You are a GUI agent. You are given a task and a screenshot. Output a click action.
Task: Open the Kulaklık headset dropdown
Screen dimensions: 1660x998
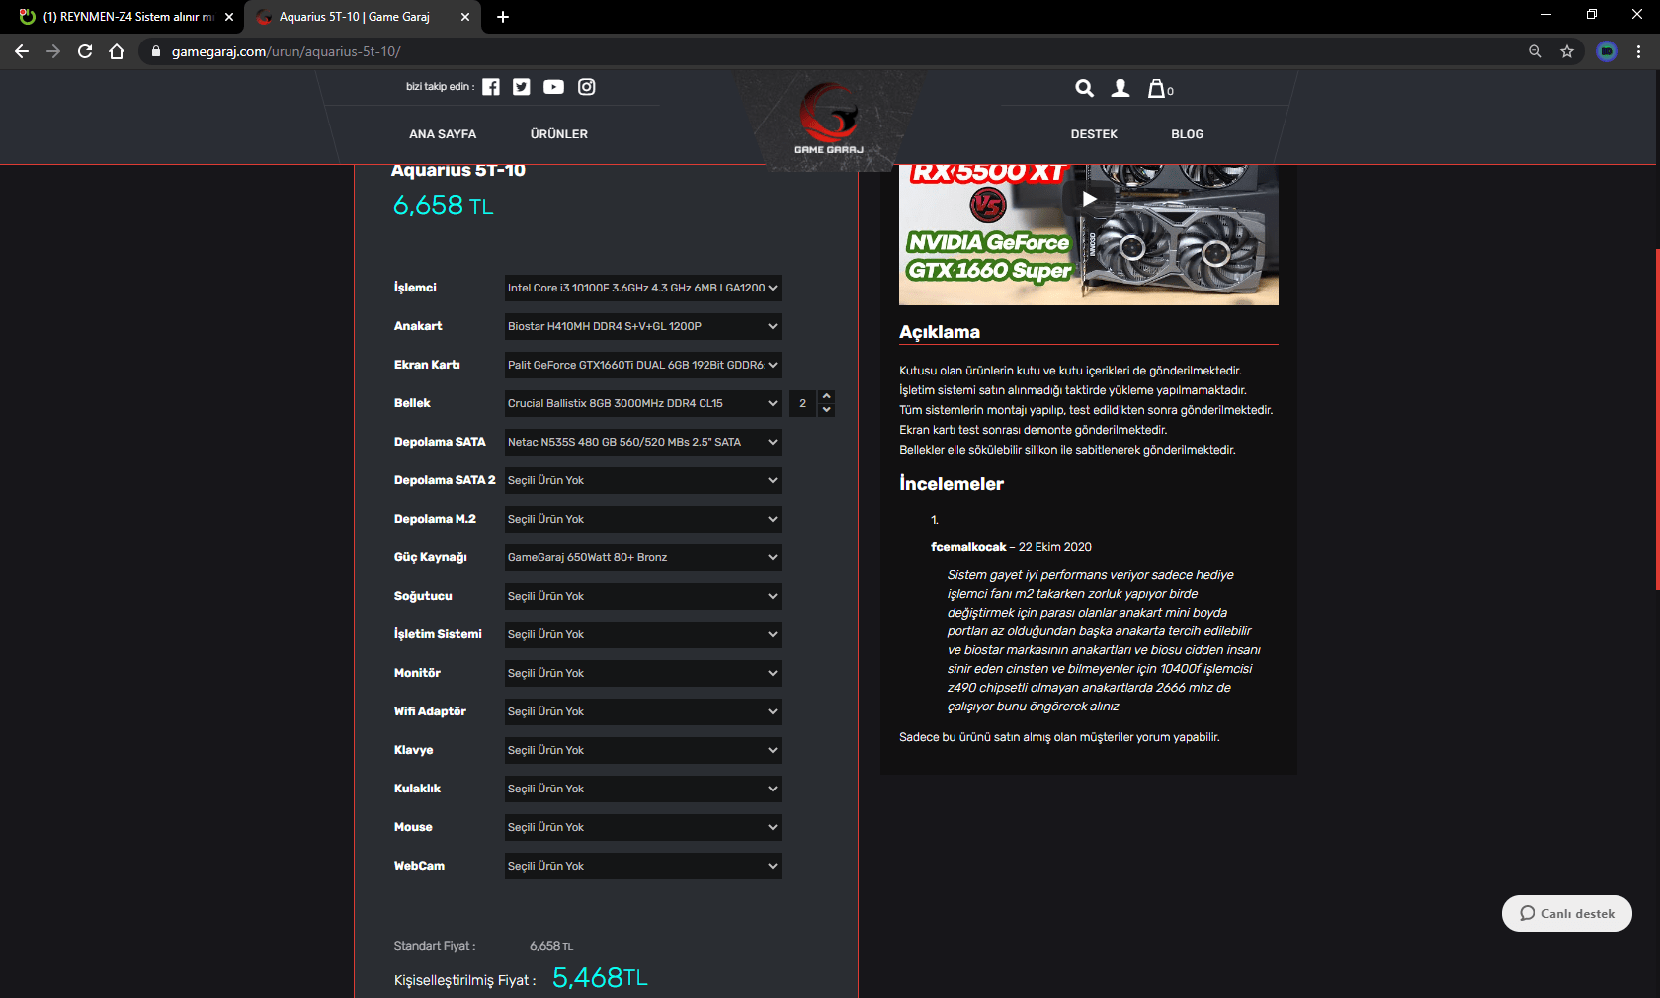click(643, 789)
